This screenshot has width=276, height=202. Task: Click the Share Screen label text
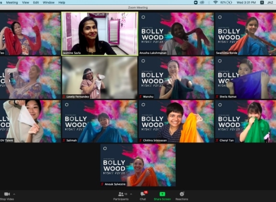(162, 199)
